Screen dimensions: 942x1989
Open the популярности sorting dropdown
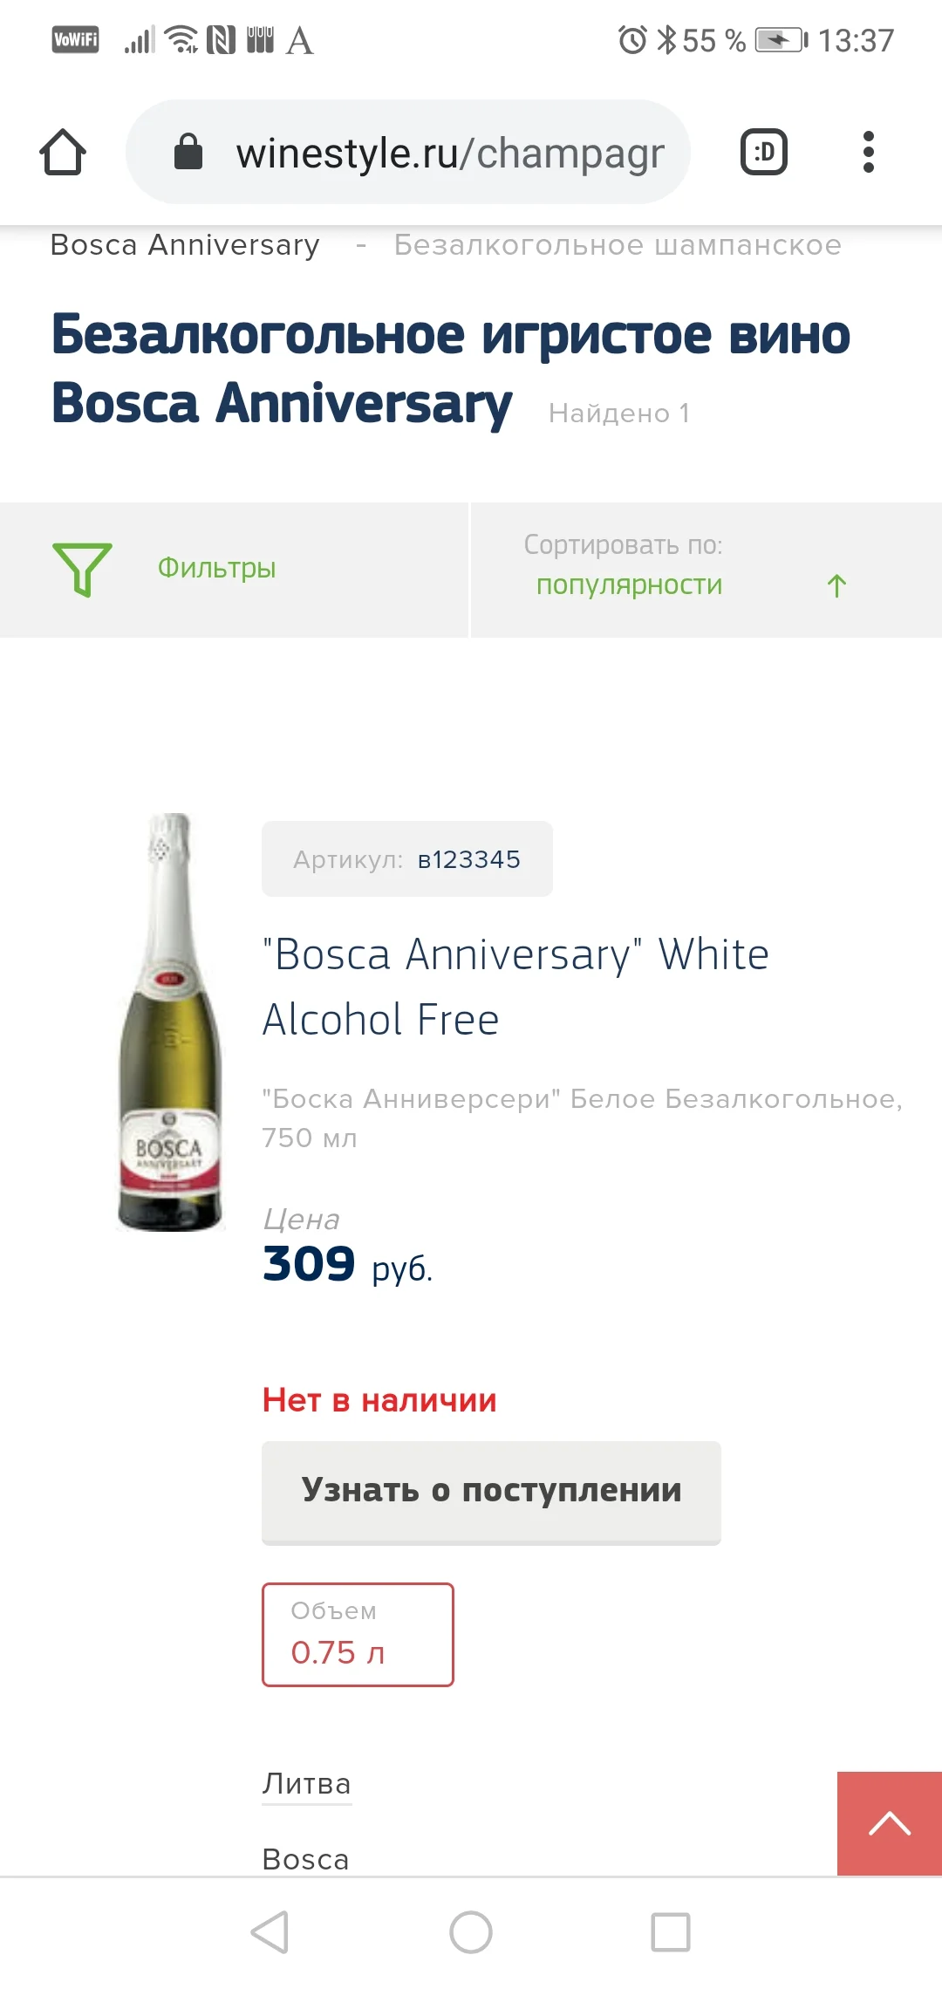630,584
